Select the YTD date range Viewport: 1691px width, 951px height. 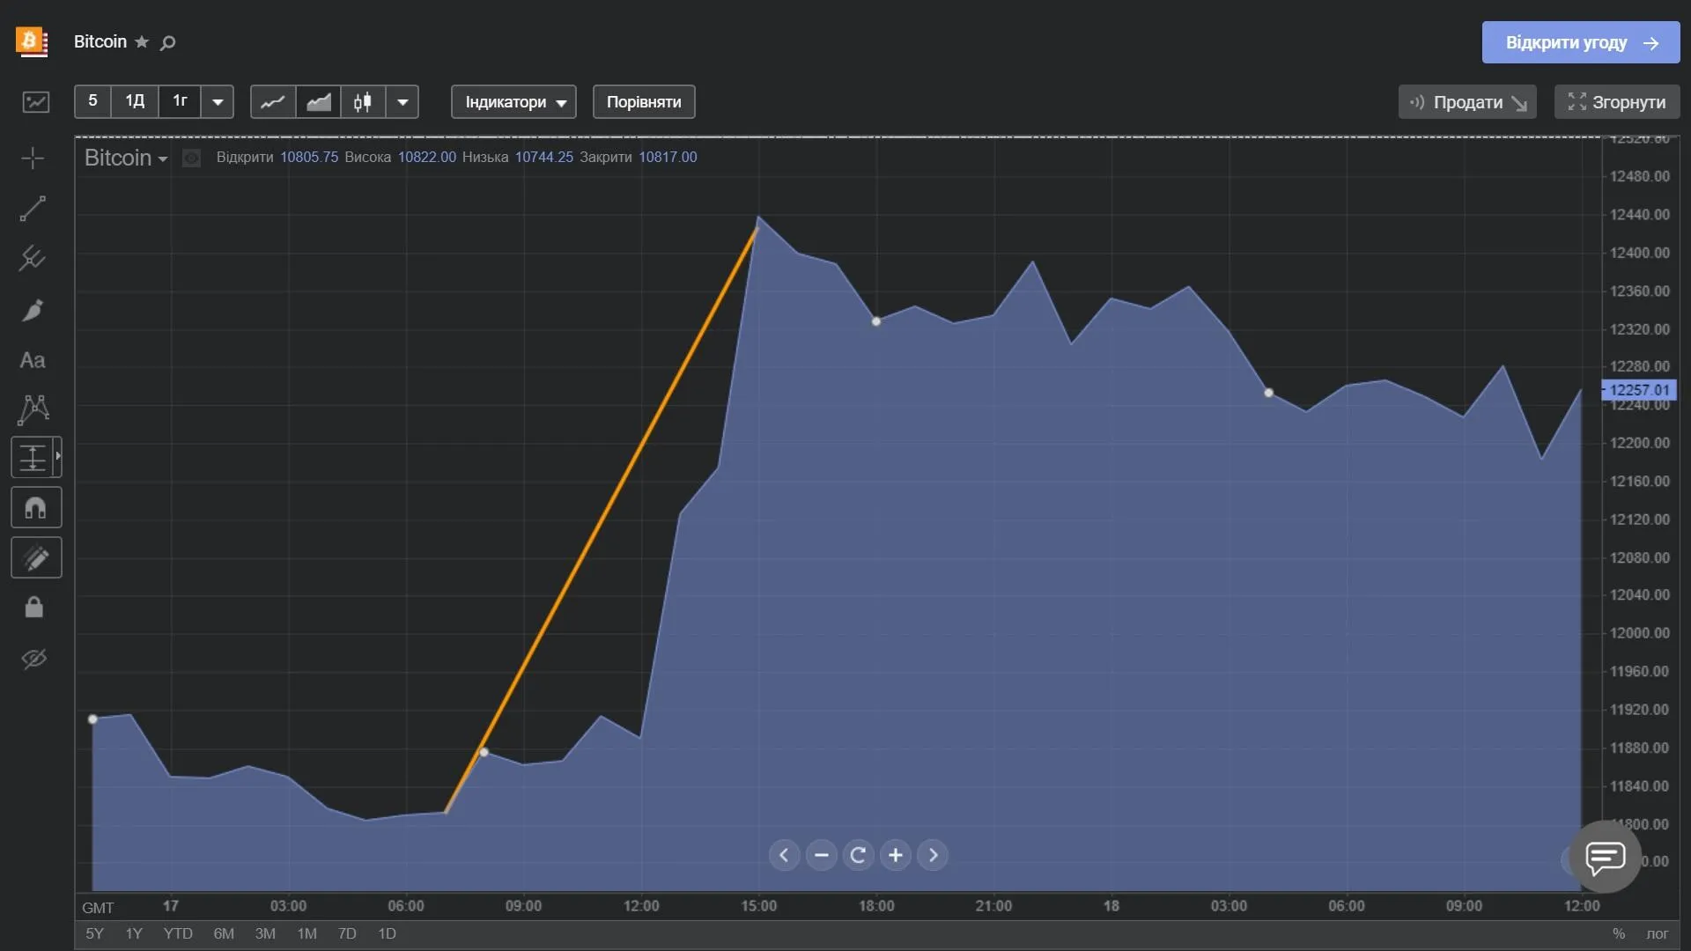(178, 933)
